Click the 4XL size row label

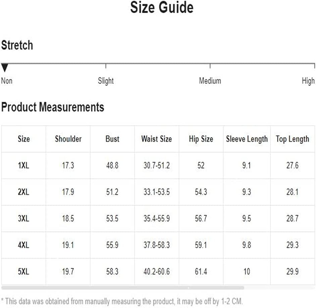[23, 245]
